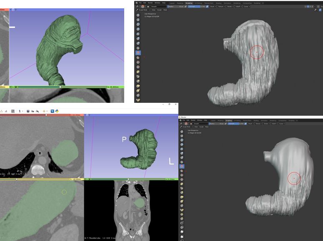Image resolution: width=323 pixels, height=241 pixels.
Task: Adjust the Radius slider in top Blender header
Action: pos(176,7)
